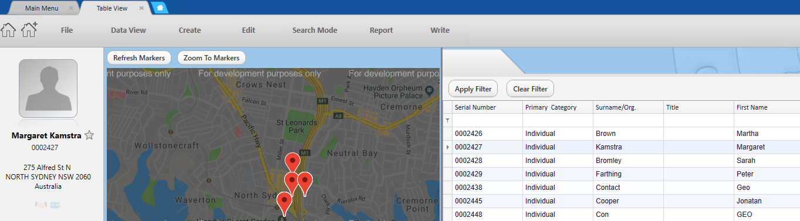Toggle favorite star next to Margaret Kamstra
Image resolution: width=800 pixels, height=221 pixels.
pos(89,135)
